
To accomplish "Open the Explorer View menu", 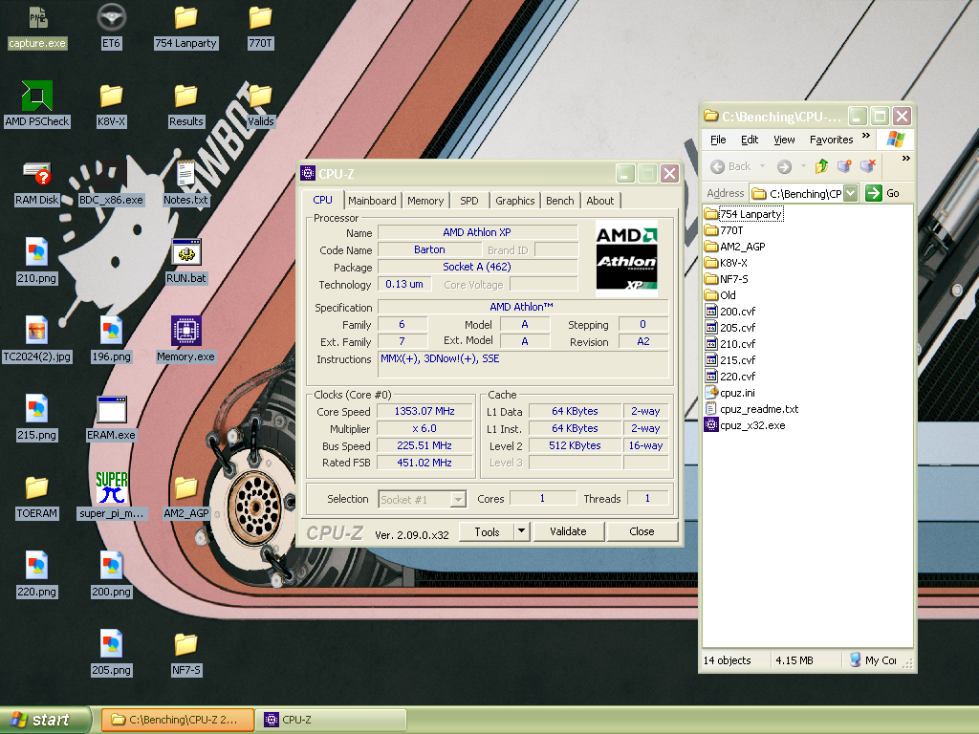I will click(784, 140).
